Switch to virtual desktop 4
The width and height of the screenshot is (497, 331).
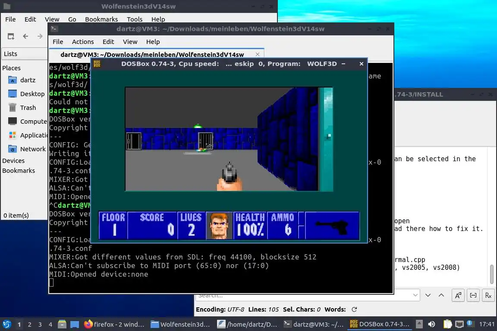coord(50,325)
